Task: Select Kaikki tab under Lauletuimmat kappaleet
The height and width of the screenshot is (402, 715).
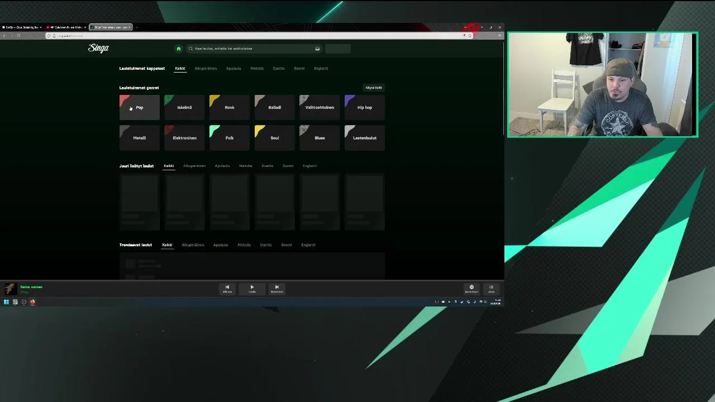Action: point(180,68)
